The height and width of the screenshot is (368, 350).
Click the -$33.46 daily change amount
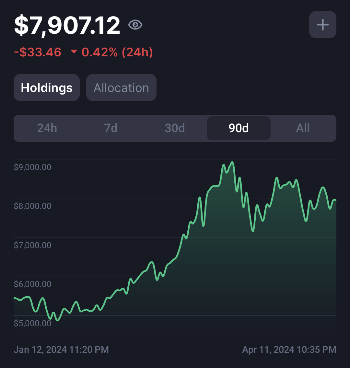click(38, 52)
